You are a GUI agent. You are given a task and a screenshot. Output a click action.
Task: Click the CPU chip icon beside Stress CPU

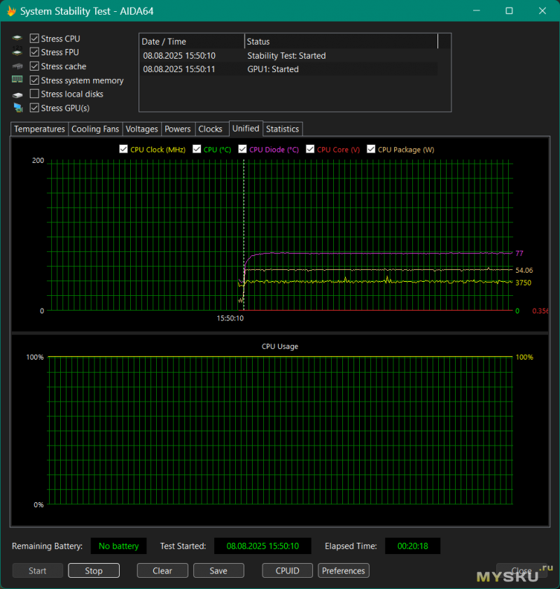tap(17, 38)
